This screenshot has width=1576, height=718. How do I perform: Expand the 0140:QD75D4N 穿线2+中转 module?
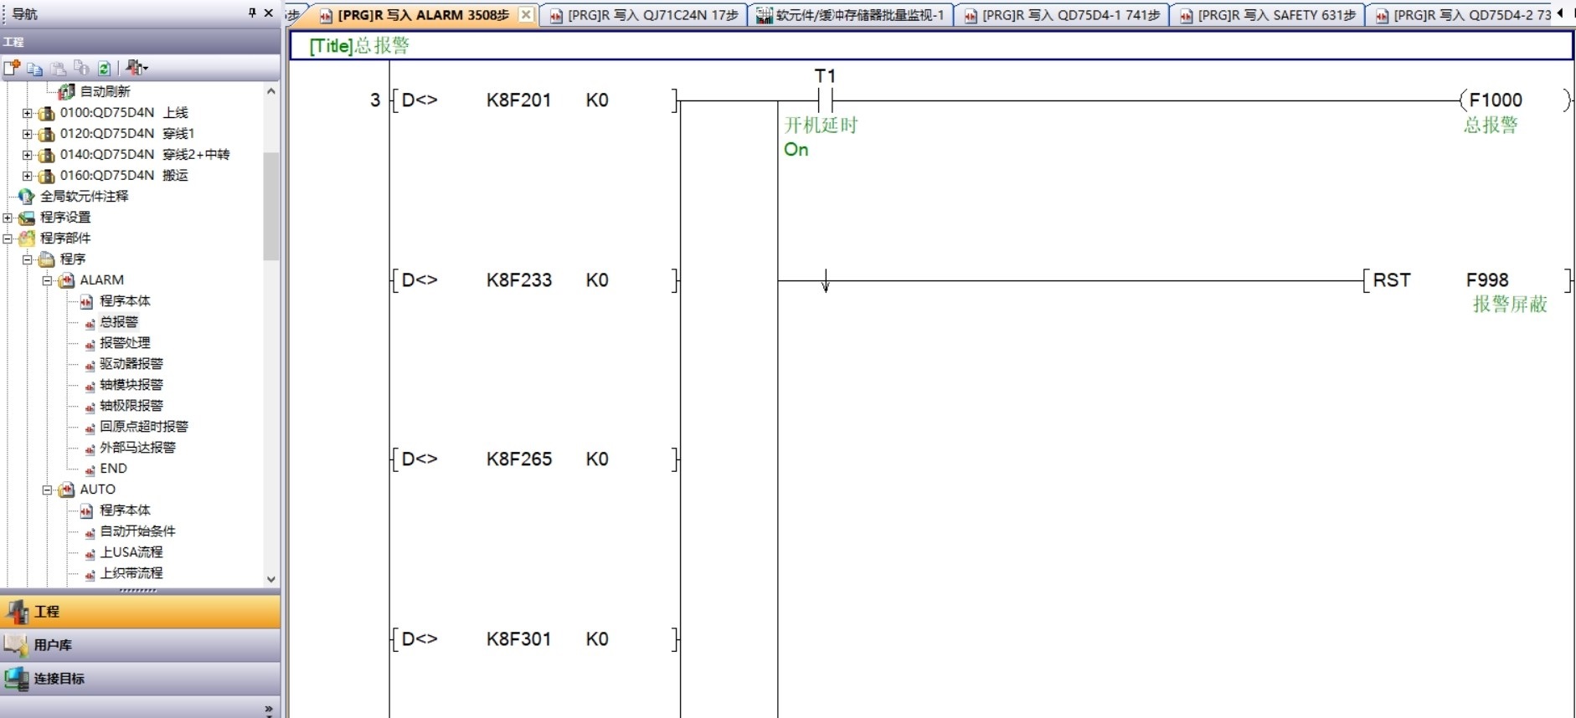pos(28,155)
